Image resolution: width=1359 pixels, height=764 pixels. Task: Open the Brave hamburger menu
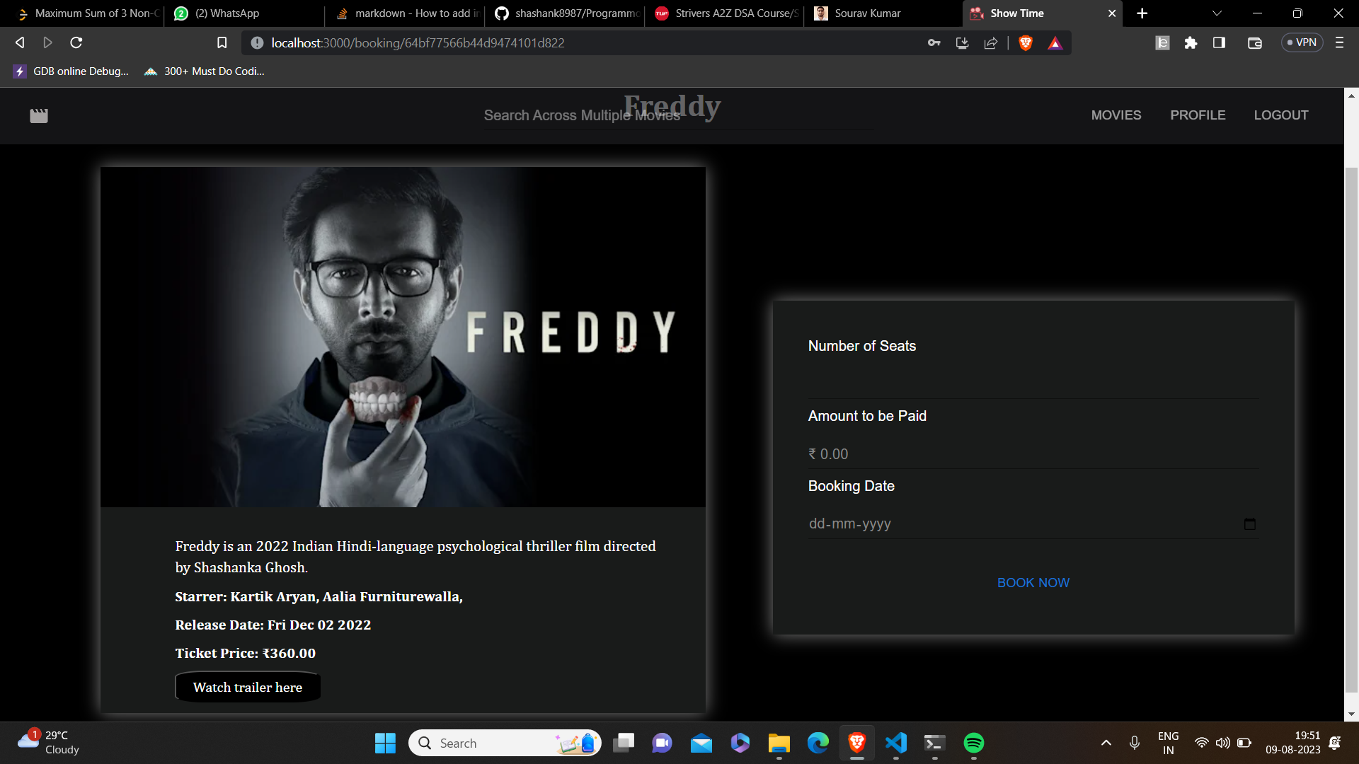(1339, 43)
